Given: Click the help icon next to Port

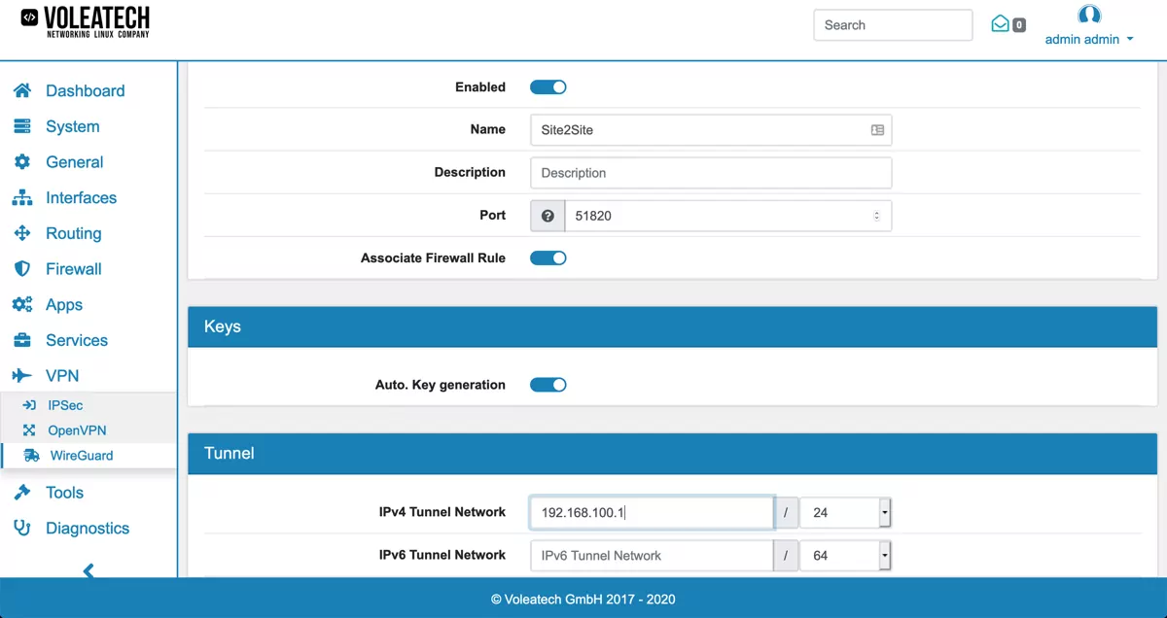Looking at the screenshot, I should tap(547, 215).
